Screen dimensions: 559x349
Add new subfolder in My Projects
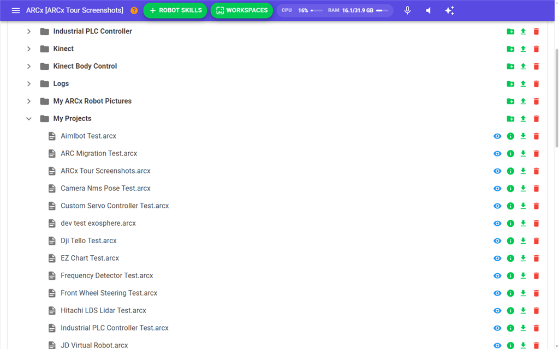tap(510, 118)
